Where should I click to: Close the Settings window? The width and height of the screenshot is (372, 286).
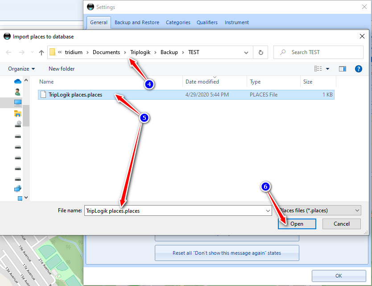[364, 7]
